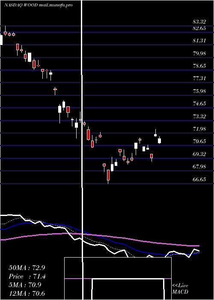Click the last white candlestick on chart
Image resolution: width=214 pixels, height=300 pixels.
coord(159,140)
